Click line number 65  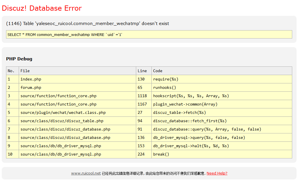[144, 87]
